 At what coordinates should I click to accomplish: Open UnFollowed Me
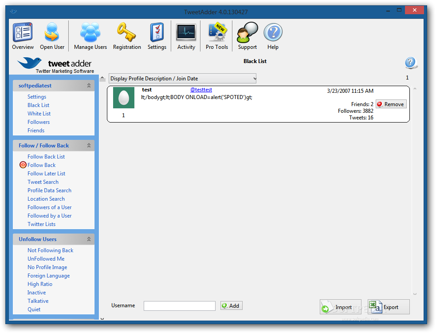[46, 259]
